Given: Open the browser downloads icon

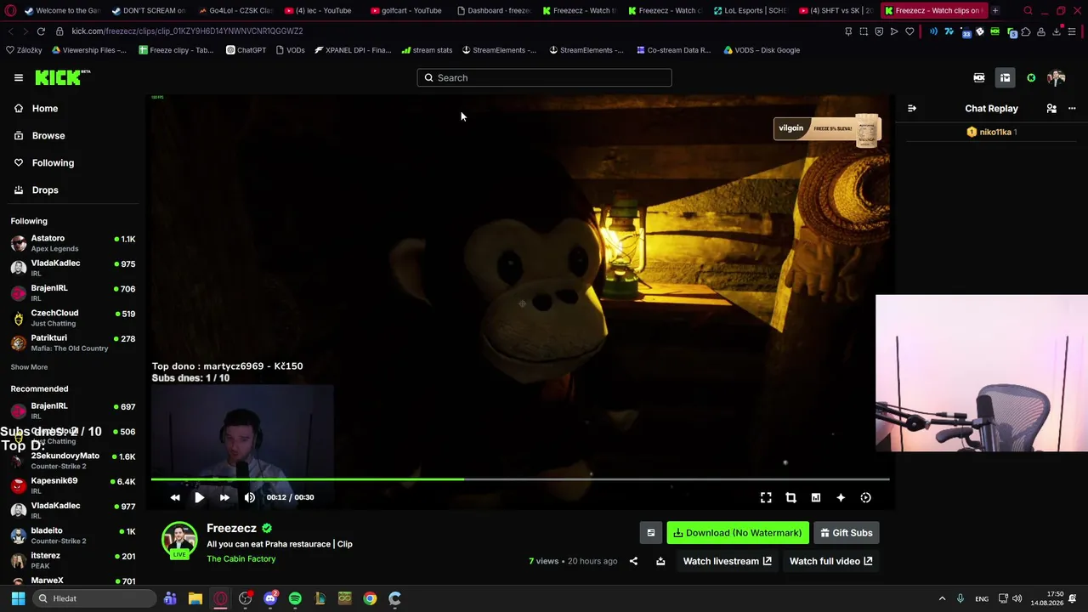Looking at the screenshot, I should point(1057,31).
